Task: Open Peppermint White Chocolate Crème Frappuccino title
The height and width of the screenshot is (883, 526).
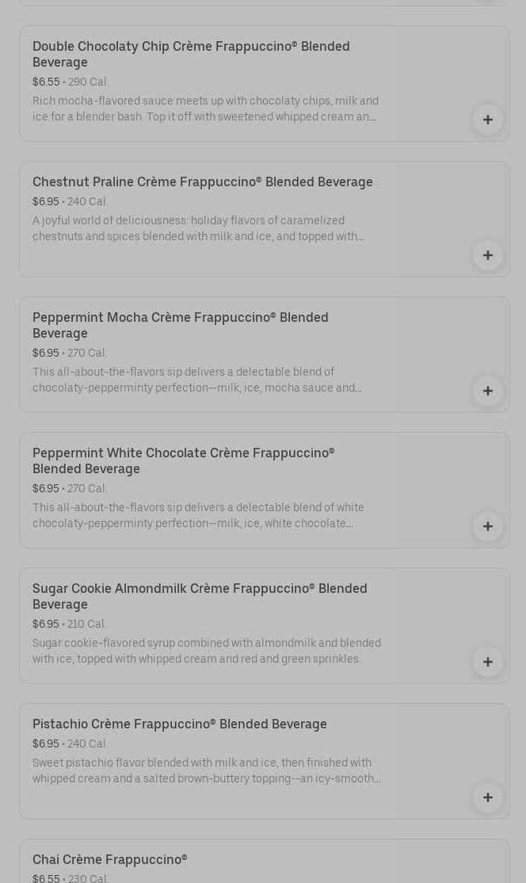Action: point(184,461)
